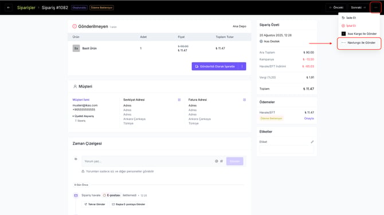Expand dropdown next to Gönderildi Olarak İşaretle
Viewport: 384px width, 215px height.
[242, 66]
